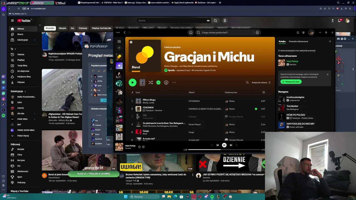The height and width of the screenshot is (200, 356).
Task: Open the Spotify Browse icon beside search
Action: click(257, 32)
